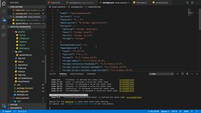
Task: Change end of line sequence LF
Action: pyautogui.click(x=180, y=111)
